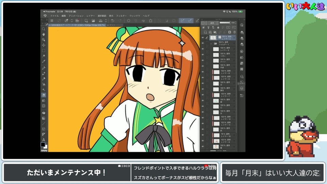Collapse the left tool palette double-arrow

tap(42, 20)
